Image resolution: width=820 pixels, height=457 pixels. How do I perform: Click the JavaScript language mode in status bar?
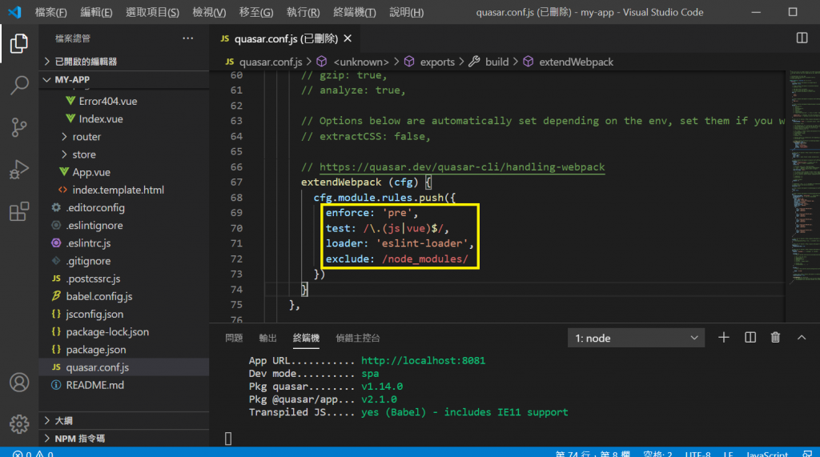[766, 453]
